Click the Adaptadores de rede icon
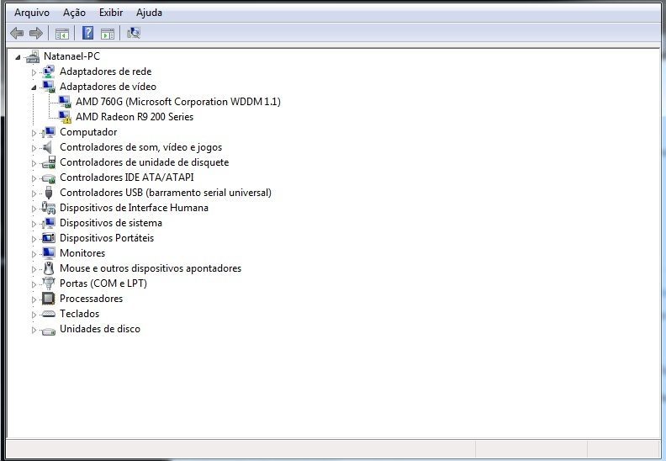This screenshot has height=461, width=666. point(49,72)
